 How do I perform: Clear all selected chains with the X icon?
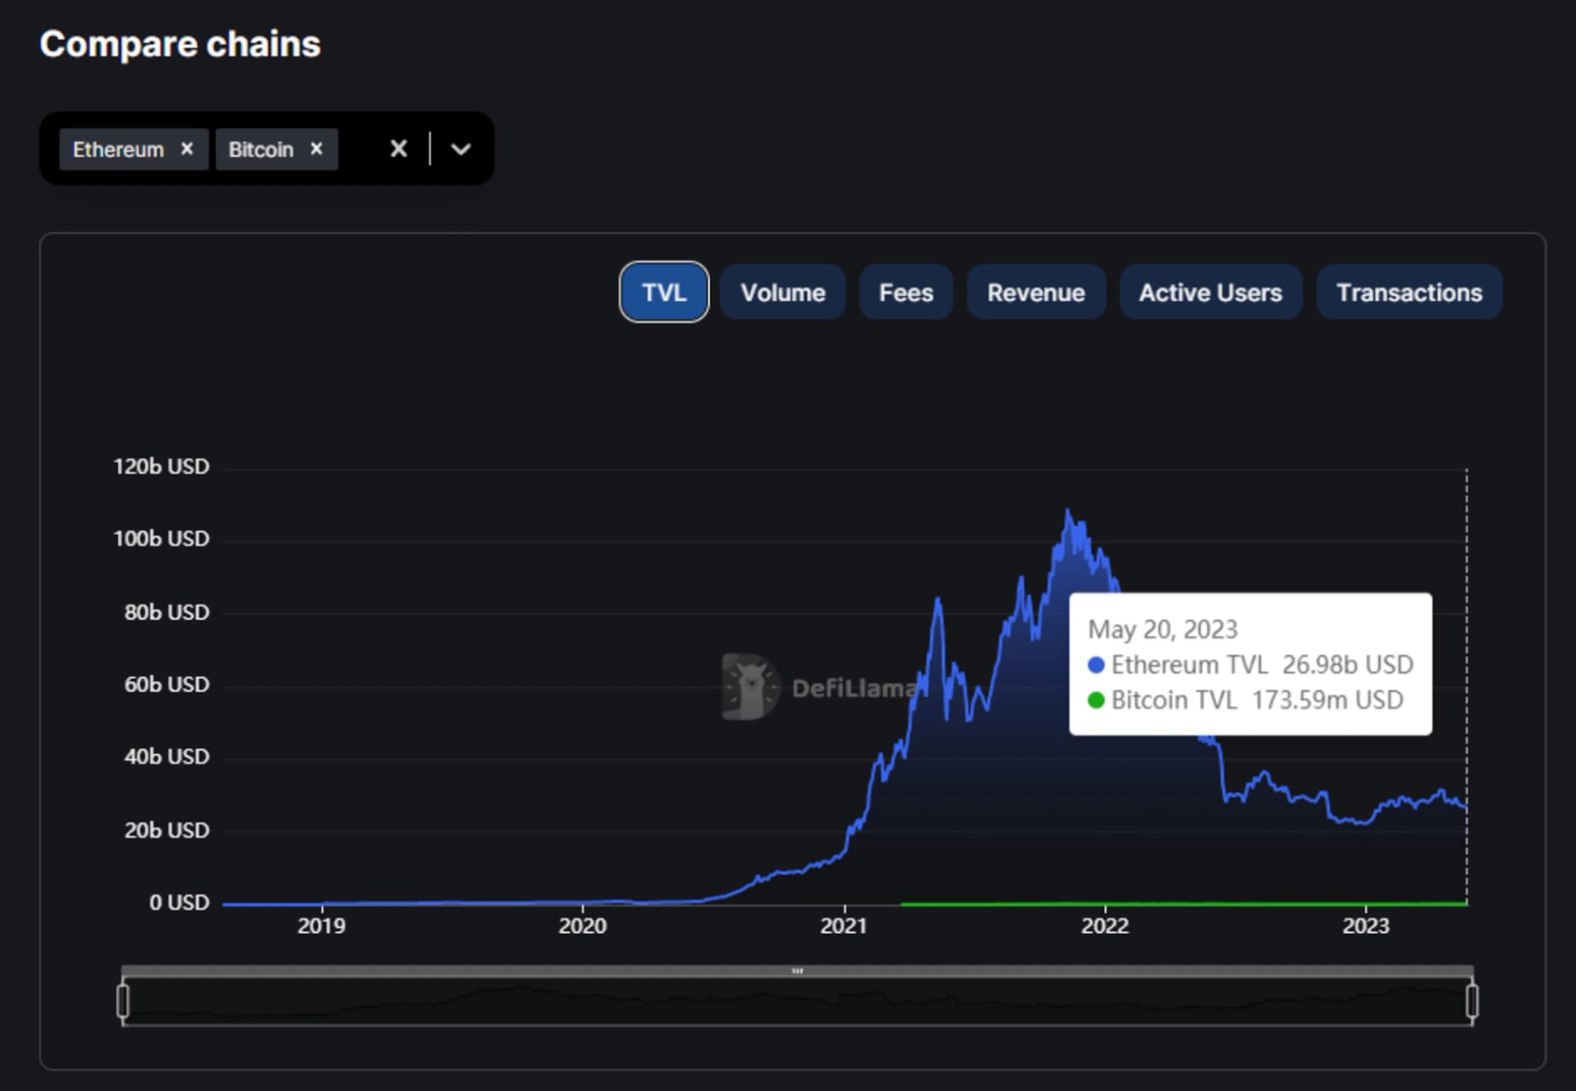pos(399,148)
